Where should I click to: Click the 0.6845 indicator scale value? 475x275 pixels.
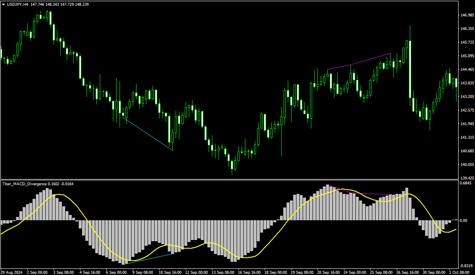tap(466, 183)
